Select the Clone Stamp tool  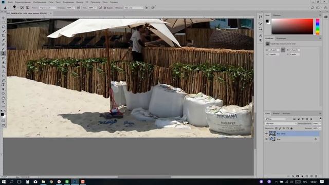point(3,53)
